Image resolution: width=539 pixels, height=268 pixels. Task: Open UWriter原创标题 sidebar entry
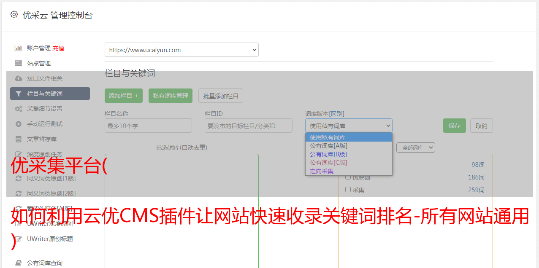pos(50,239)
